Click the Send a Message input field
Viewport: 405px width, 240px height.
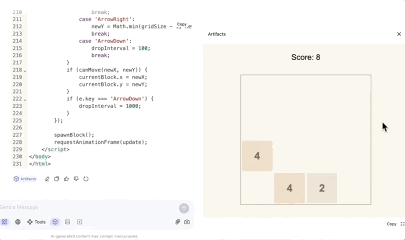tap(88, 207)
